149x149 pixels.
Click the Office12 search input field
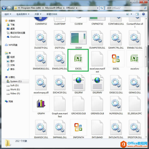(x=125, y=8)
